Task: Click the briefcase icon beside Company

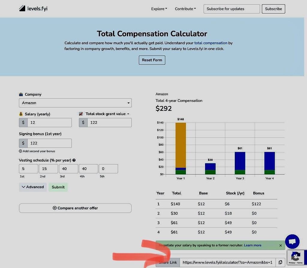Action: [x=21, y=94]
